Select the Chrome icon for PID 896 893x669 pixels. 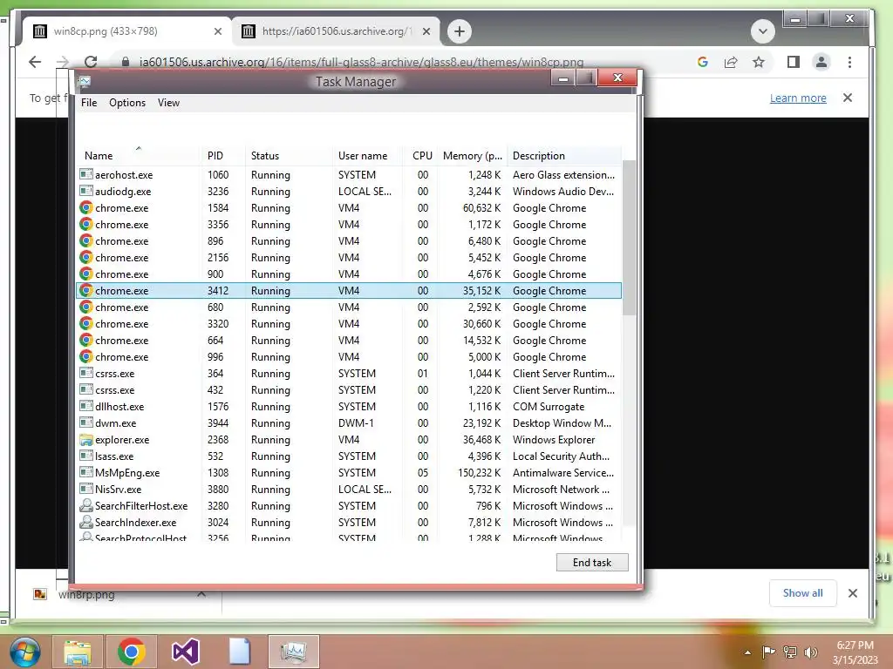86,240
